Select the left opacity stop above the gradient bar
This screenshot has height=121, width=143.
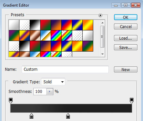(x=11, y=101)
